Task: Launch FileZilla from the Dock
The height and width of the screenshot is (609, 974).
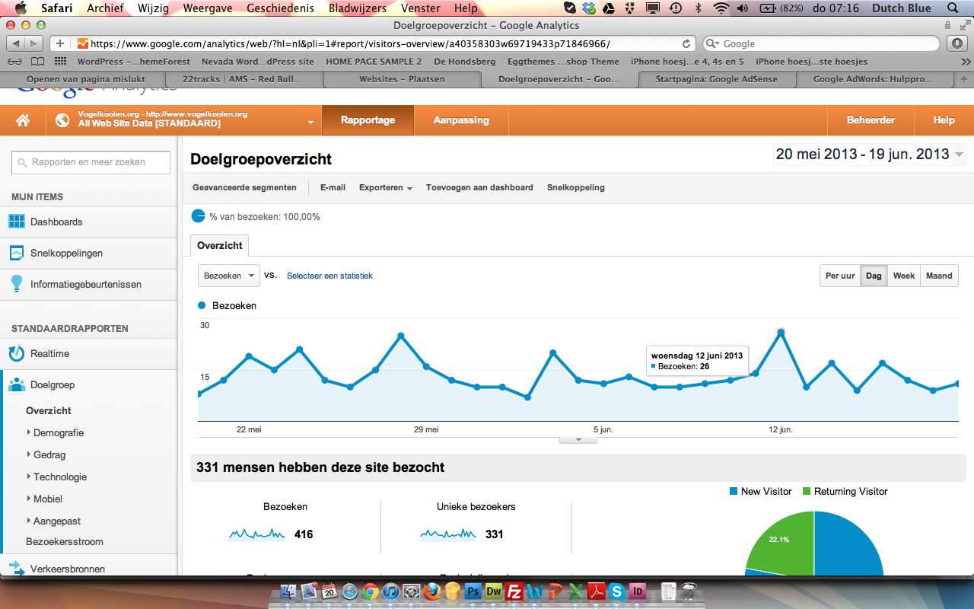Action: [x=514, y=591]
